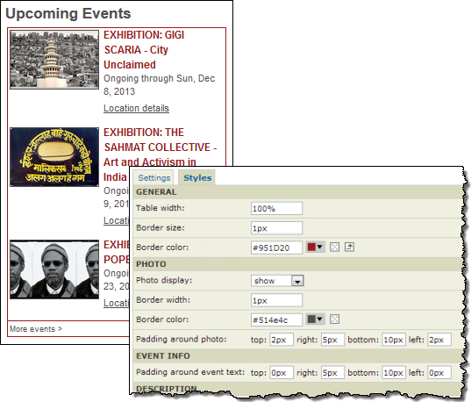
Task: Click event text padding bottom field
Action: 394,372
